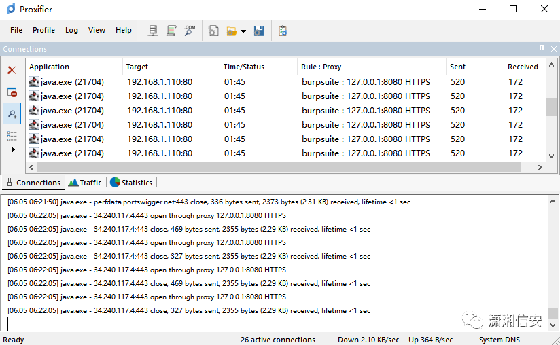Image resolution: width=560 pixels, height=345 pixels.
Task: Click the last log line with 327 bytes sent
Action: (189, 310)
